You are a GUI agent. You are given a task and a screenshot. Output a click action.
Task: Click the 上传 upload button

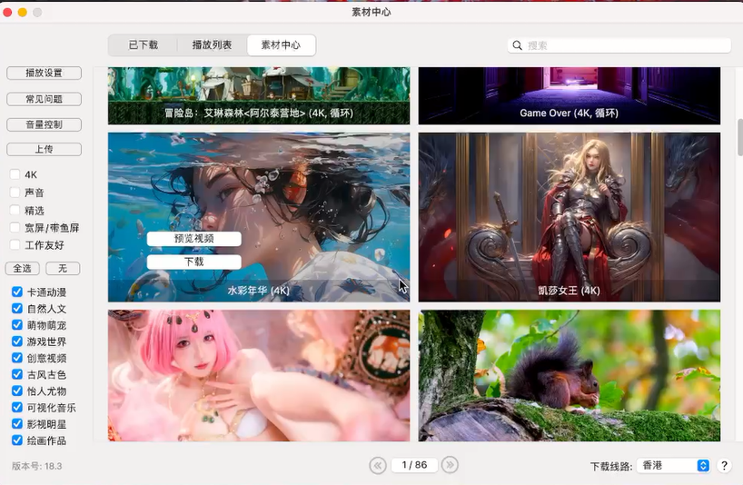coord(45,149)
